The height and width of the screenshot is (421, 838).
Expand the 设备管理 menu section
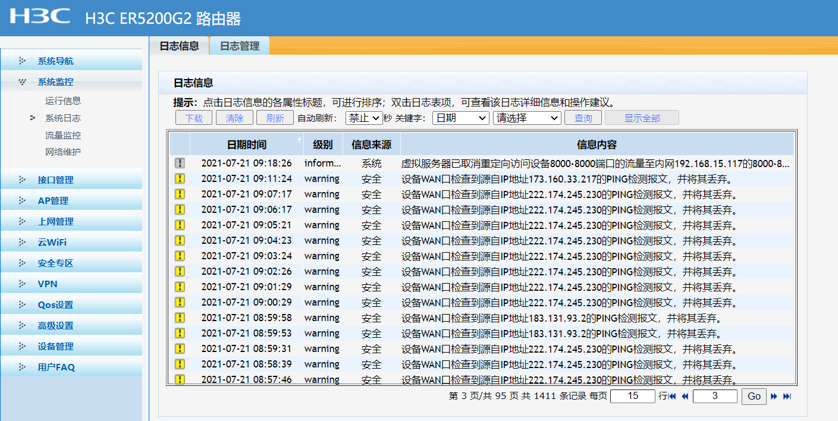tap(71, 346)
